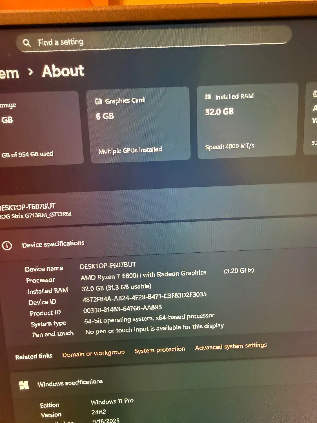This screenshot has height=423, width=317.
Task: Click 'Multiple GPUs installed' text
Action: [x=130, y=150]
